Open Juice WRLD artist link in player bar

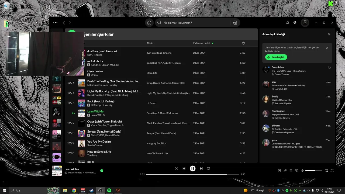point(90,172)
